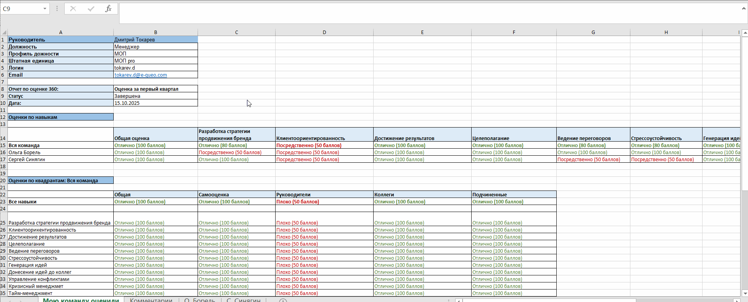This screenshot has width=748, height=302.
Task: Select column G header
Action: coord(593,32)
